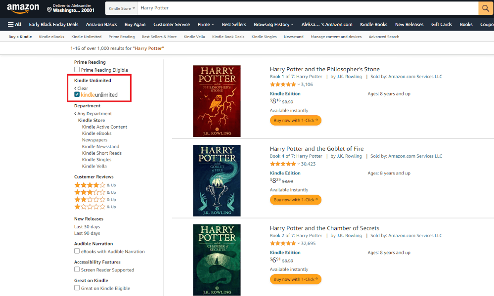Open Chamber of Secrets book cover
This screenshot has width=494, height=296.
pyautogui.click(x=217, y=260)
